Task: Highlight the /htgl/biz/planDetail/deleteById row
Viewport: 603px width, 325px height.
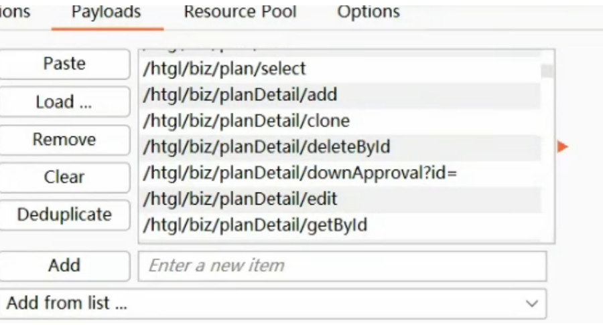Action: coord(267,147)
